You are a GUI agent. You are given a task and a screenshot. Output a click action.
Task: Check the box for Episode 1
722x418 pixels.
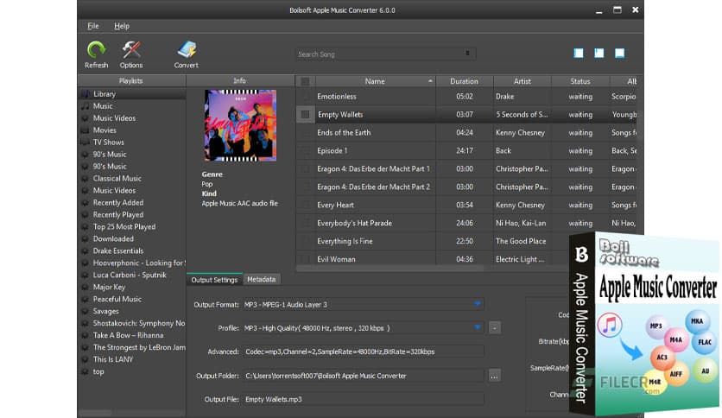305,150
